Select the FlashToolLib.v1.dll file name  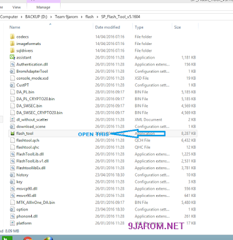(32, 161)
